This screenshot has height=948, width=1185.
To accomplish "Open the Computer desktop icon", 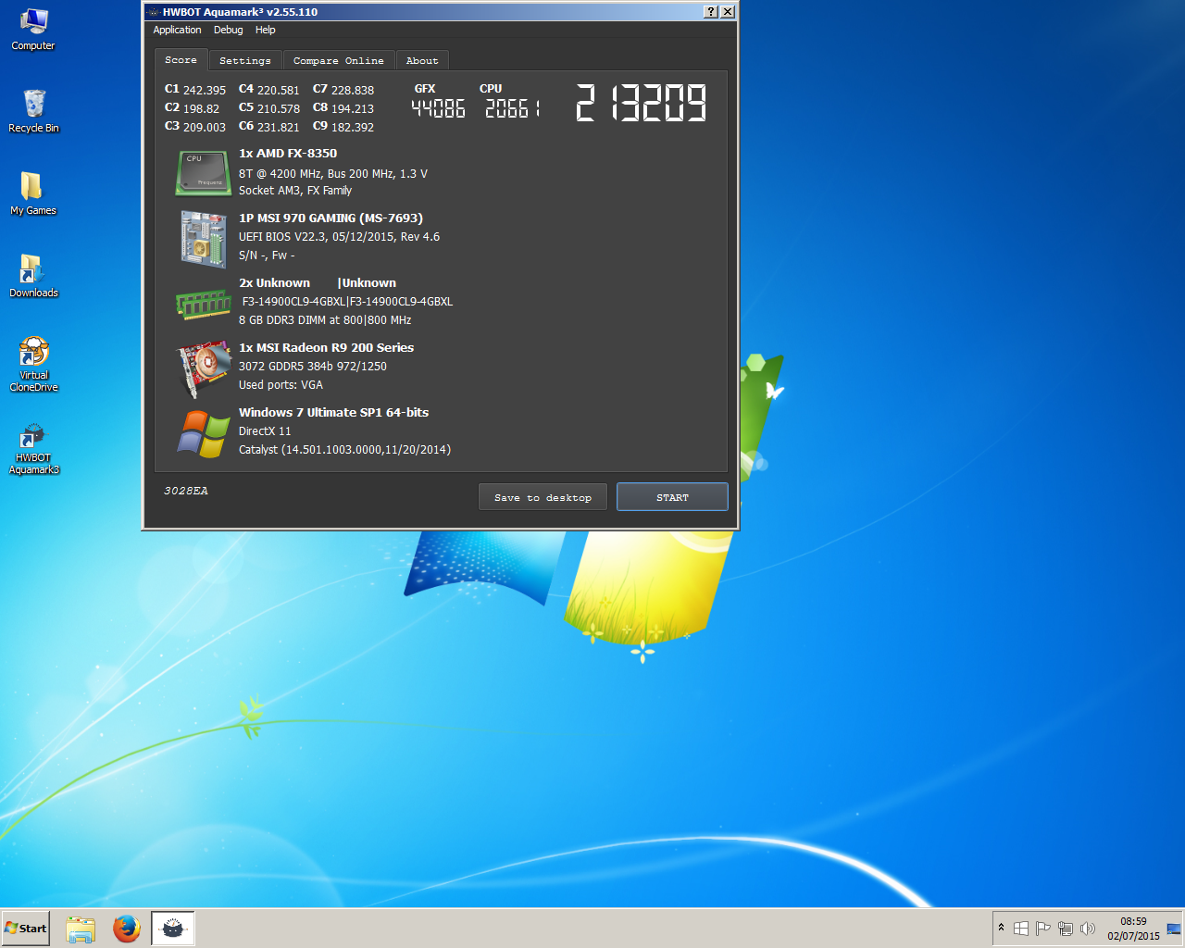I will click(33, 29).
